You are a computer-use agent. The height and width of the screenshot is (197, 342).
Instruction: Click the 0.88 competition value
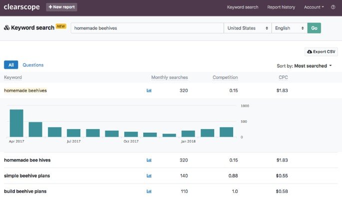(x=233, y=176)
